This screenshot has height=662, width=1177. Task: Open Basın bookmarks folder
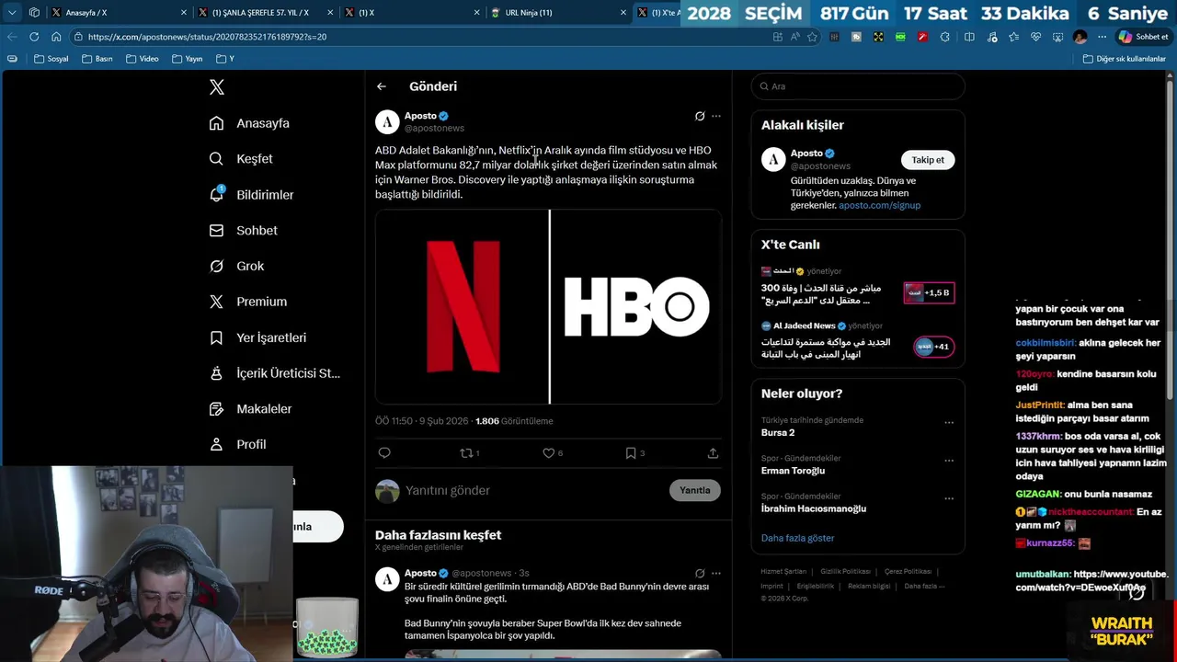(97, 59)
